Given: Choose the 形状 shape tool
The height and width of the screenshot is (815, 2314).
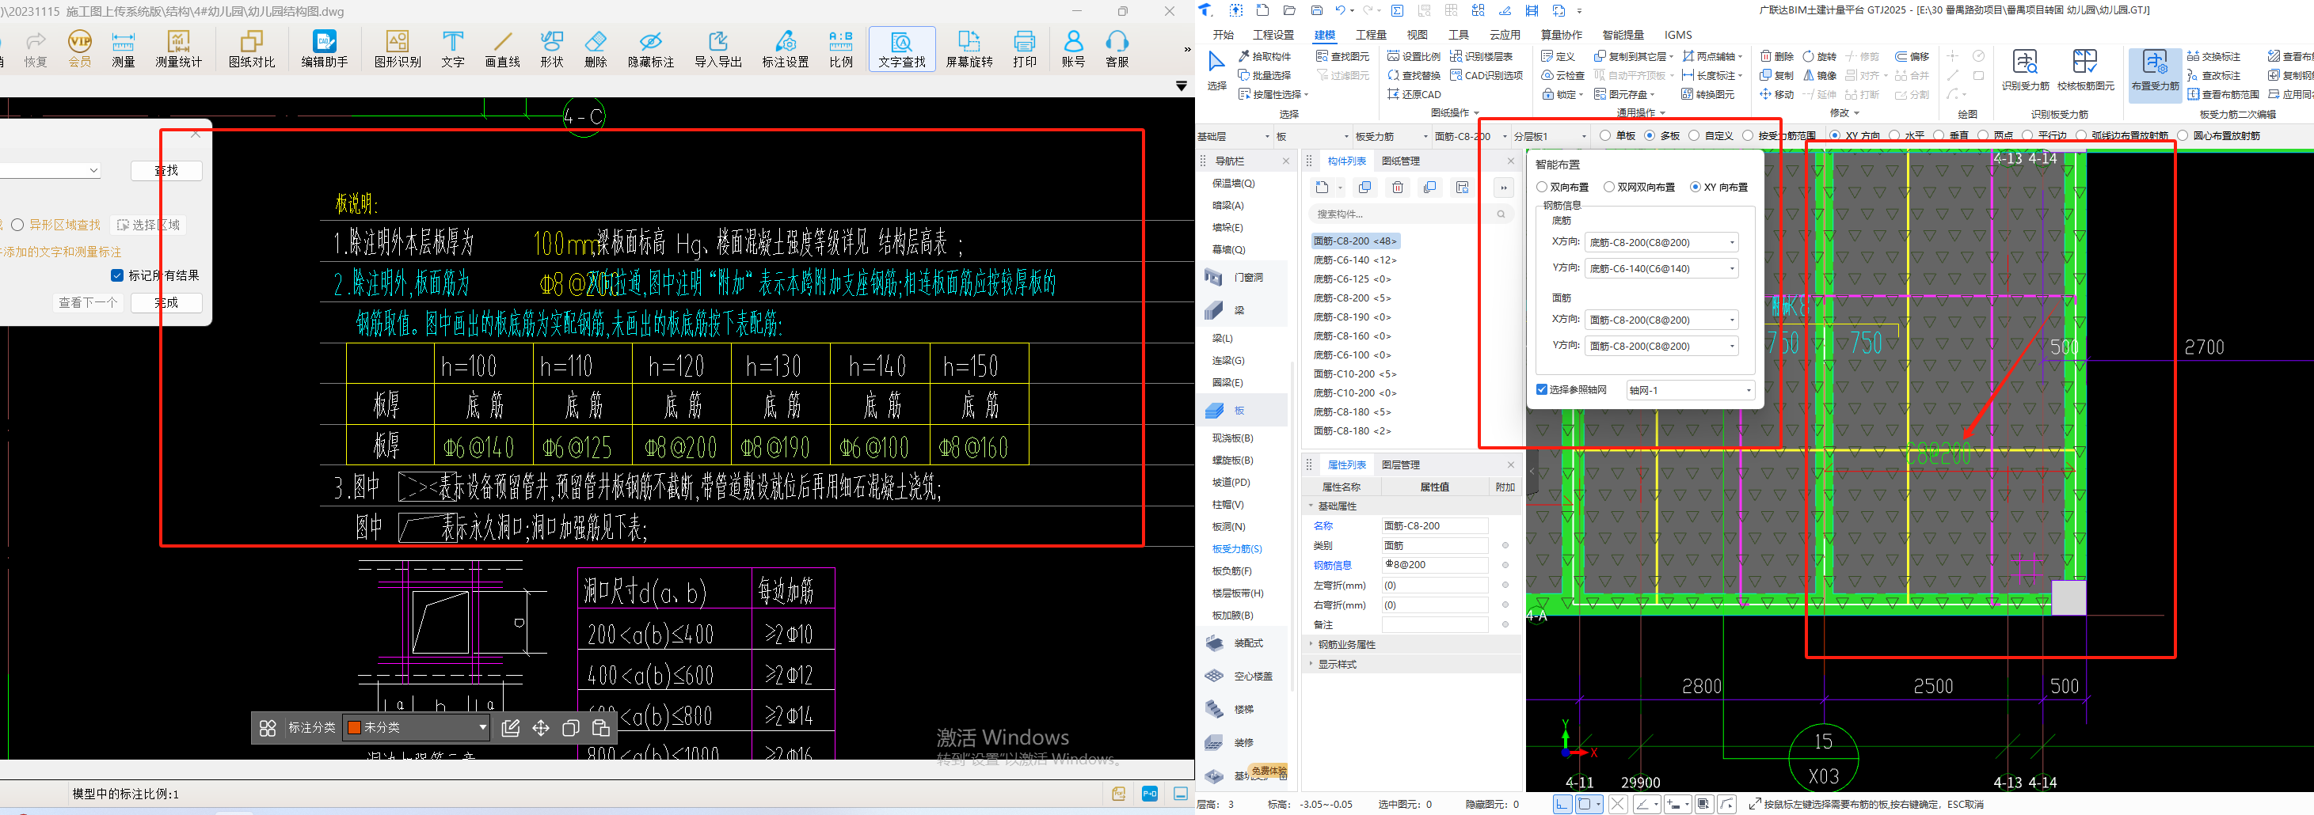Looking at the screenshot, I should point(551,49).
